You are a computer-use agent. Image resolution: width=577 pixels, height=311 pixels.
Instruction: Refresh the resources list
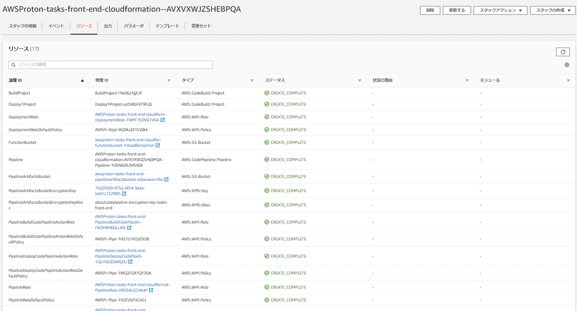[x=563, y=52]
